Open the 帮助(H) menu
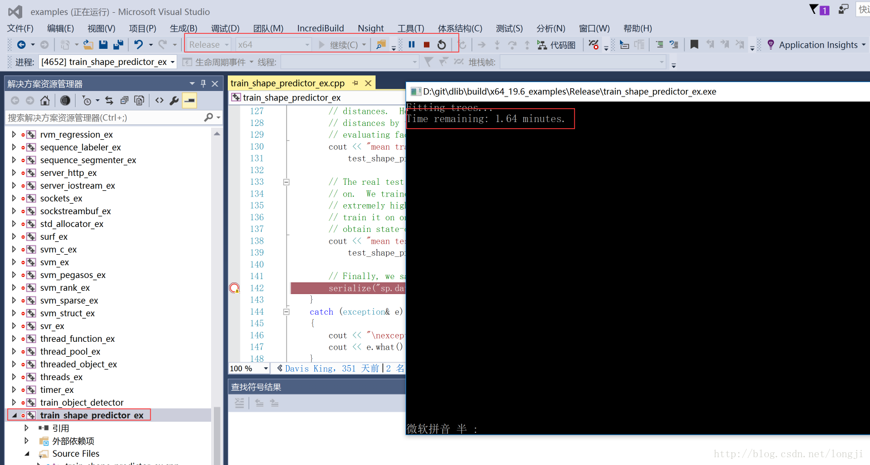This screenshot has height=465, width=870. tap(638, 28)
